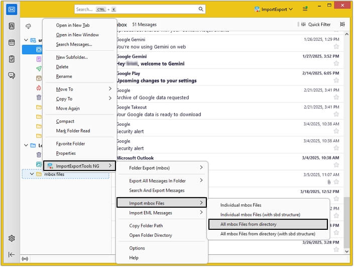Toggle the Quick Filter bar
Image resolution: width=354 pixels, height=267 pixels.
(x=315, y=24)
